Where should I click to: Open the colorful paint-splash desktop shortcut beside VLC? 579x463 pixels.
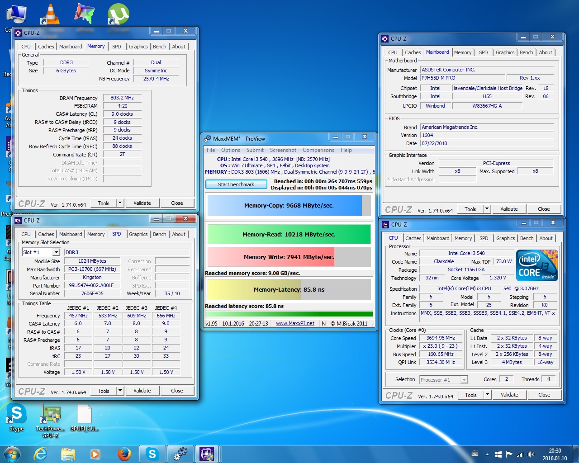84,14
